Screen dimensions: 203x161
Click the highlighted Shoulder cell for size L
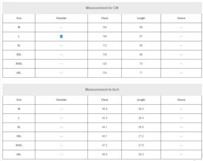coord(61,36)
